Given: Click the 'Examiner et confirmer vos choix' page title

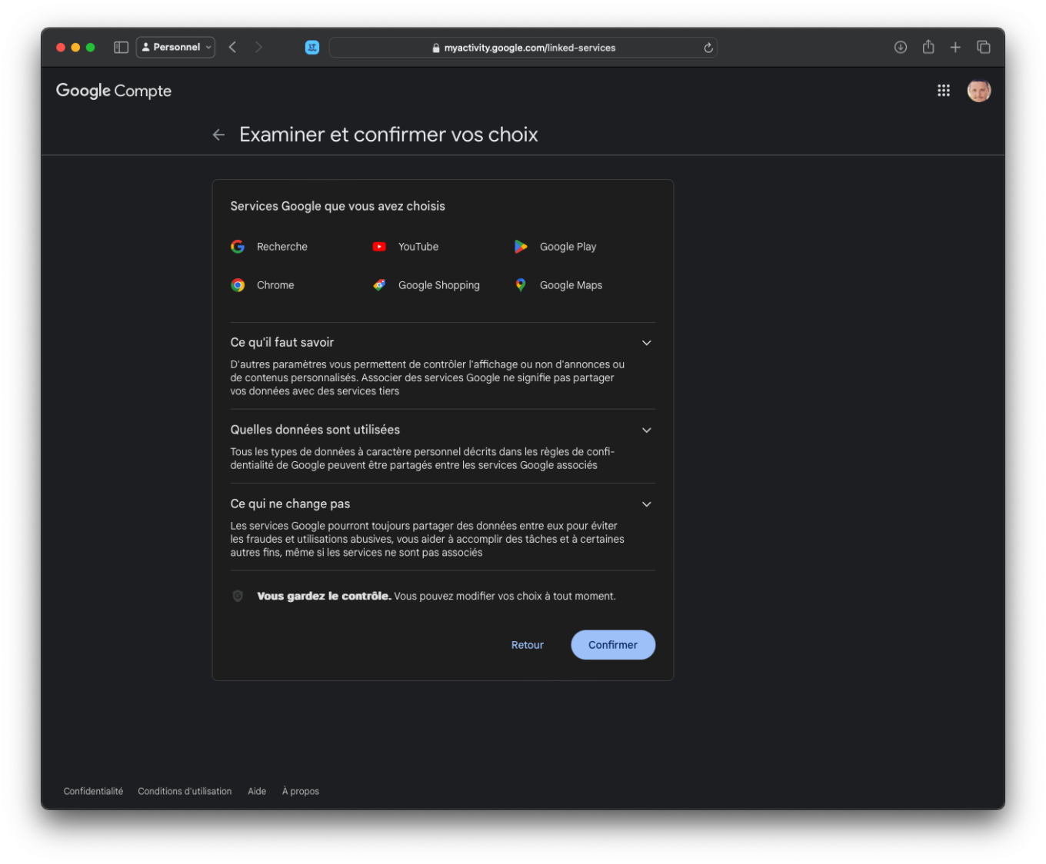Looking at the screenshot, I should 388,135.
